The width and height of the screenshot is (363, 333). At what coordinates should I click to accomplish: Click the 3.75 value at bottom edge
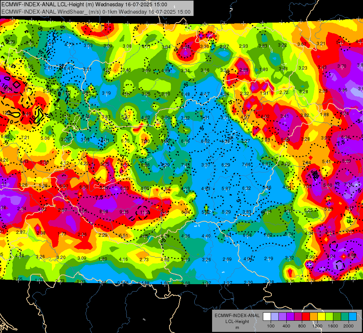tap(290, 281)
